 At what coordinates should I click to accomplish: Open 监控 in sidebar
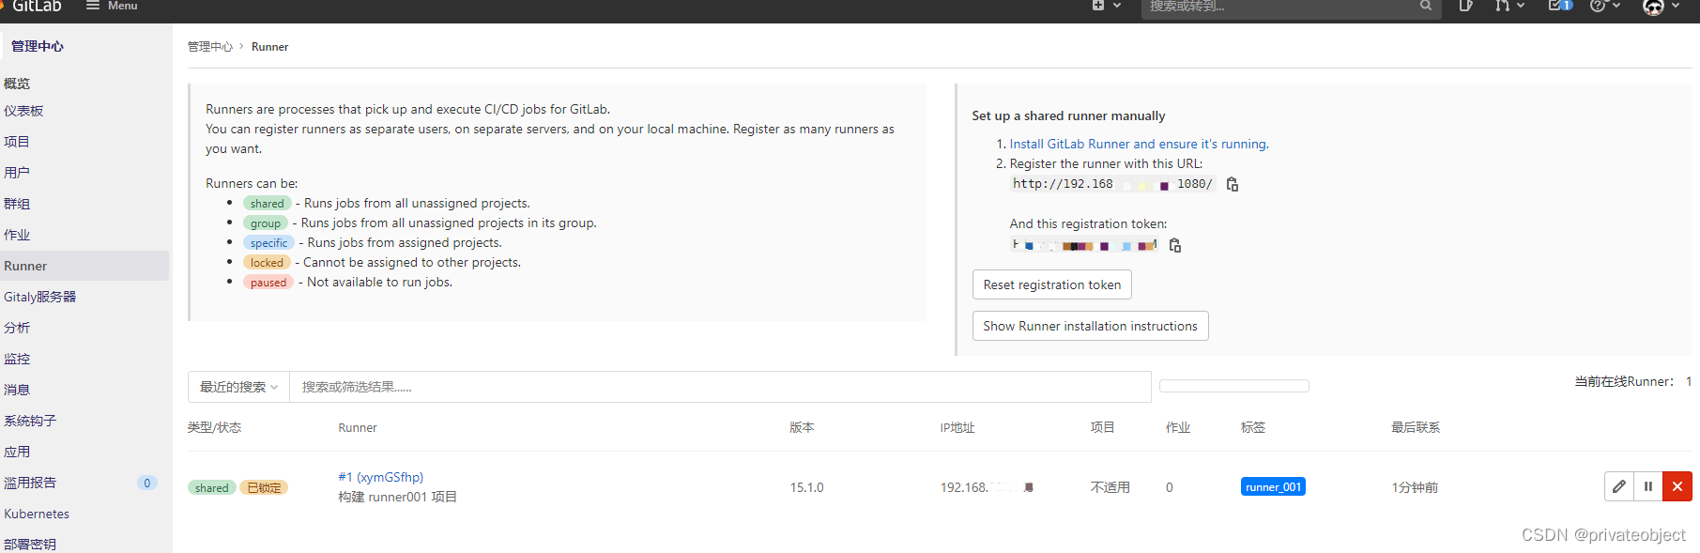click(17, 359)
